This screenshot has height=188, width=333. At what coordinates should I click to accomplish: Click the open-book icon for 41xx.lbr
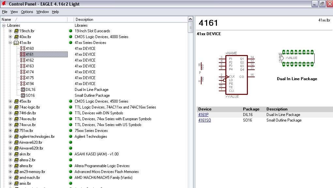pos(16,43)
